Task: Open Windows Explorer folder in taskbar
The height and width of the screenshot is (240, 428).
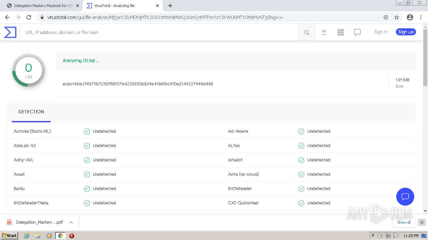Action: pyautogui.click(x=38, y=236)
